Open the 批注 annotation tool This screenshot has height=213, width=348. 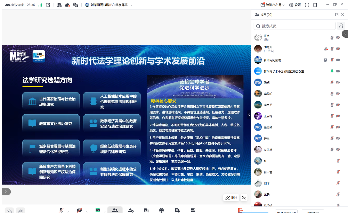click(231, 197)
